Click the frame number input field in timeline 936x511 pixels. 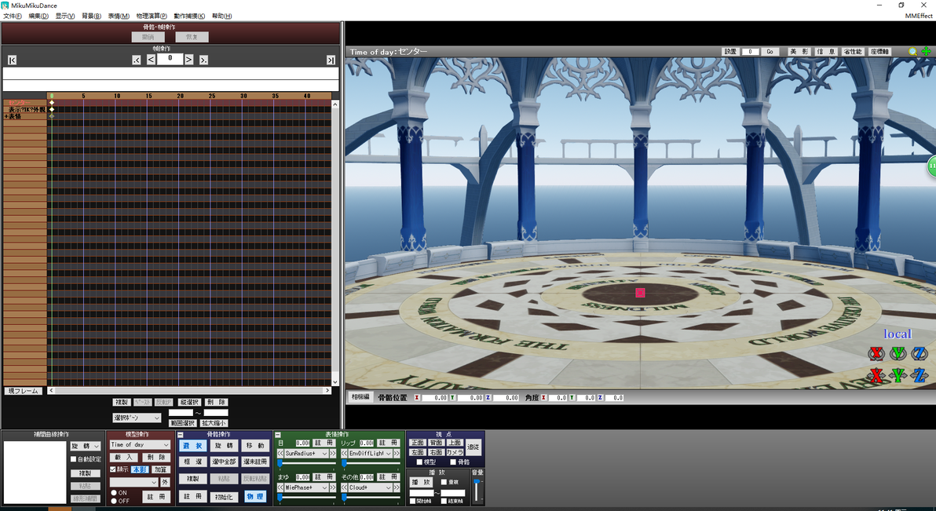[170, 59]
